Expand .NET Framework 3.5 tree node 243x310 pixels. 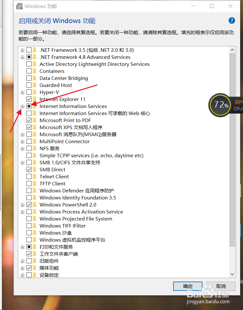[x=23, y=50]
